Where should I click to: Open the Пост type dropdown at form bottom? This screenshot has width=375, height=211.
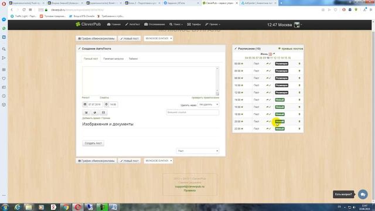point(198,151)
